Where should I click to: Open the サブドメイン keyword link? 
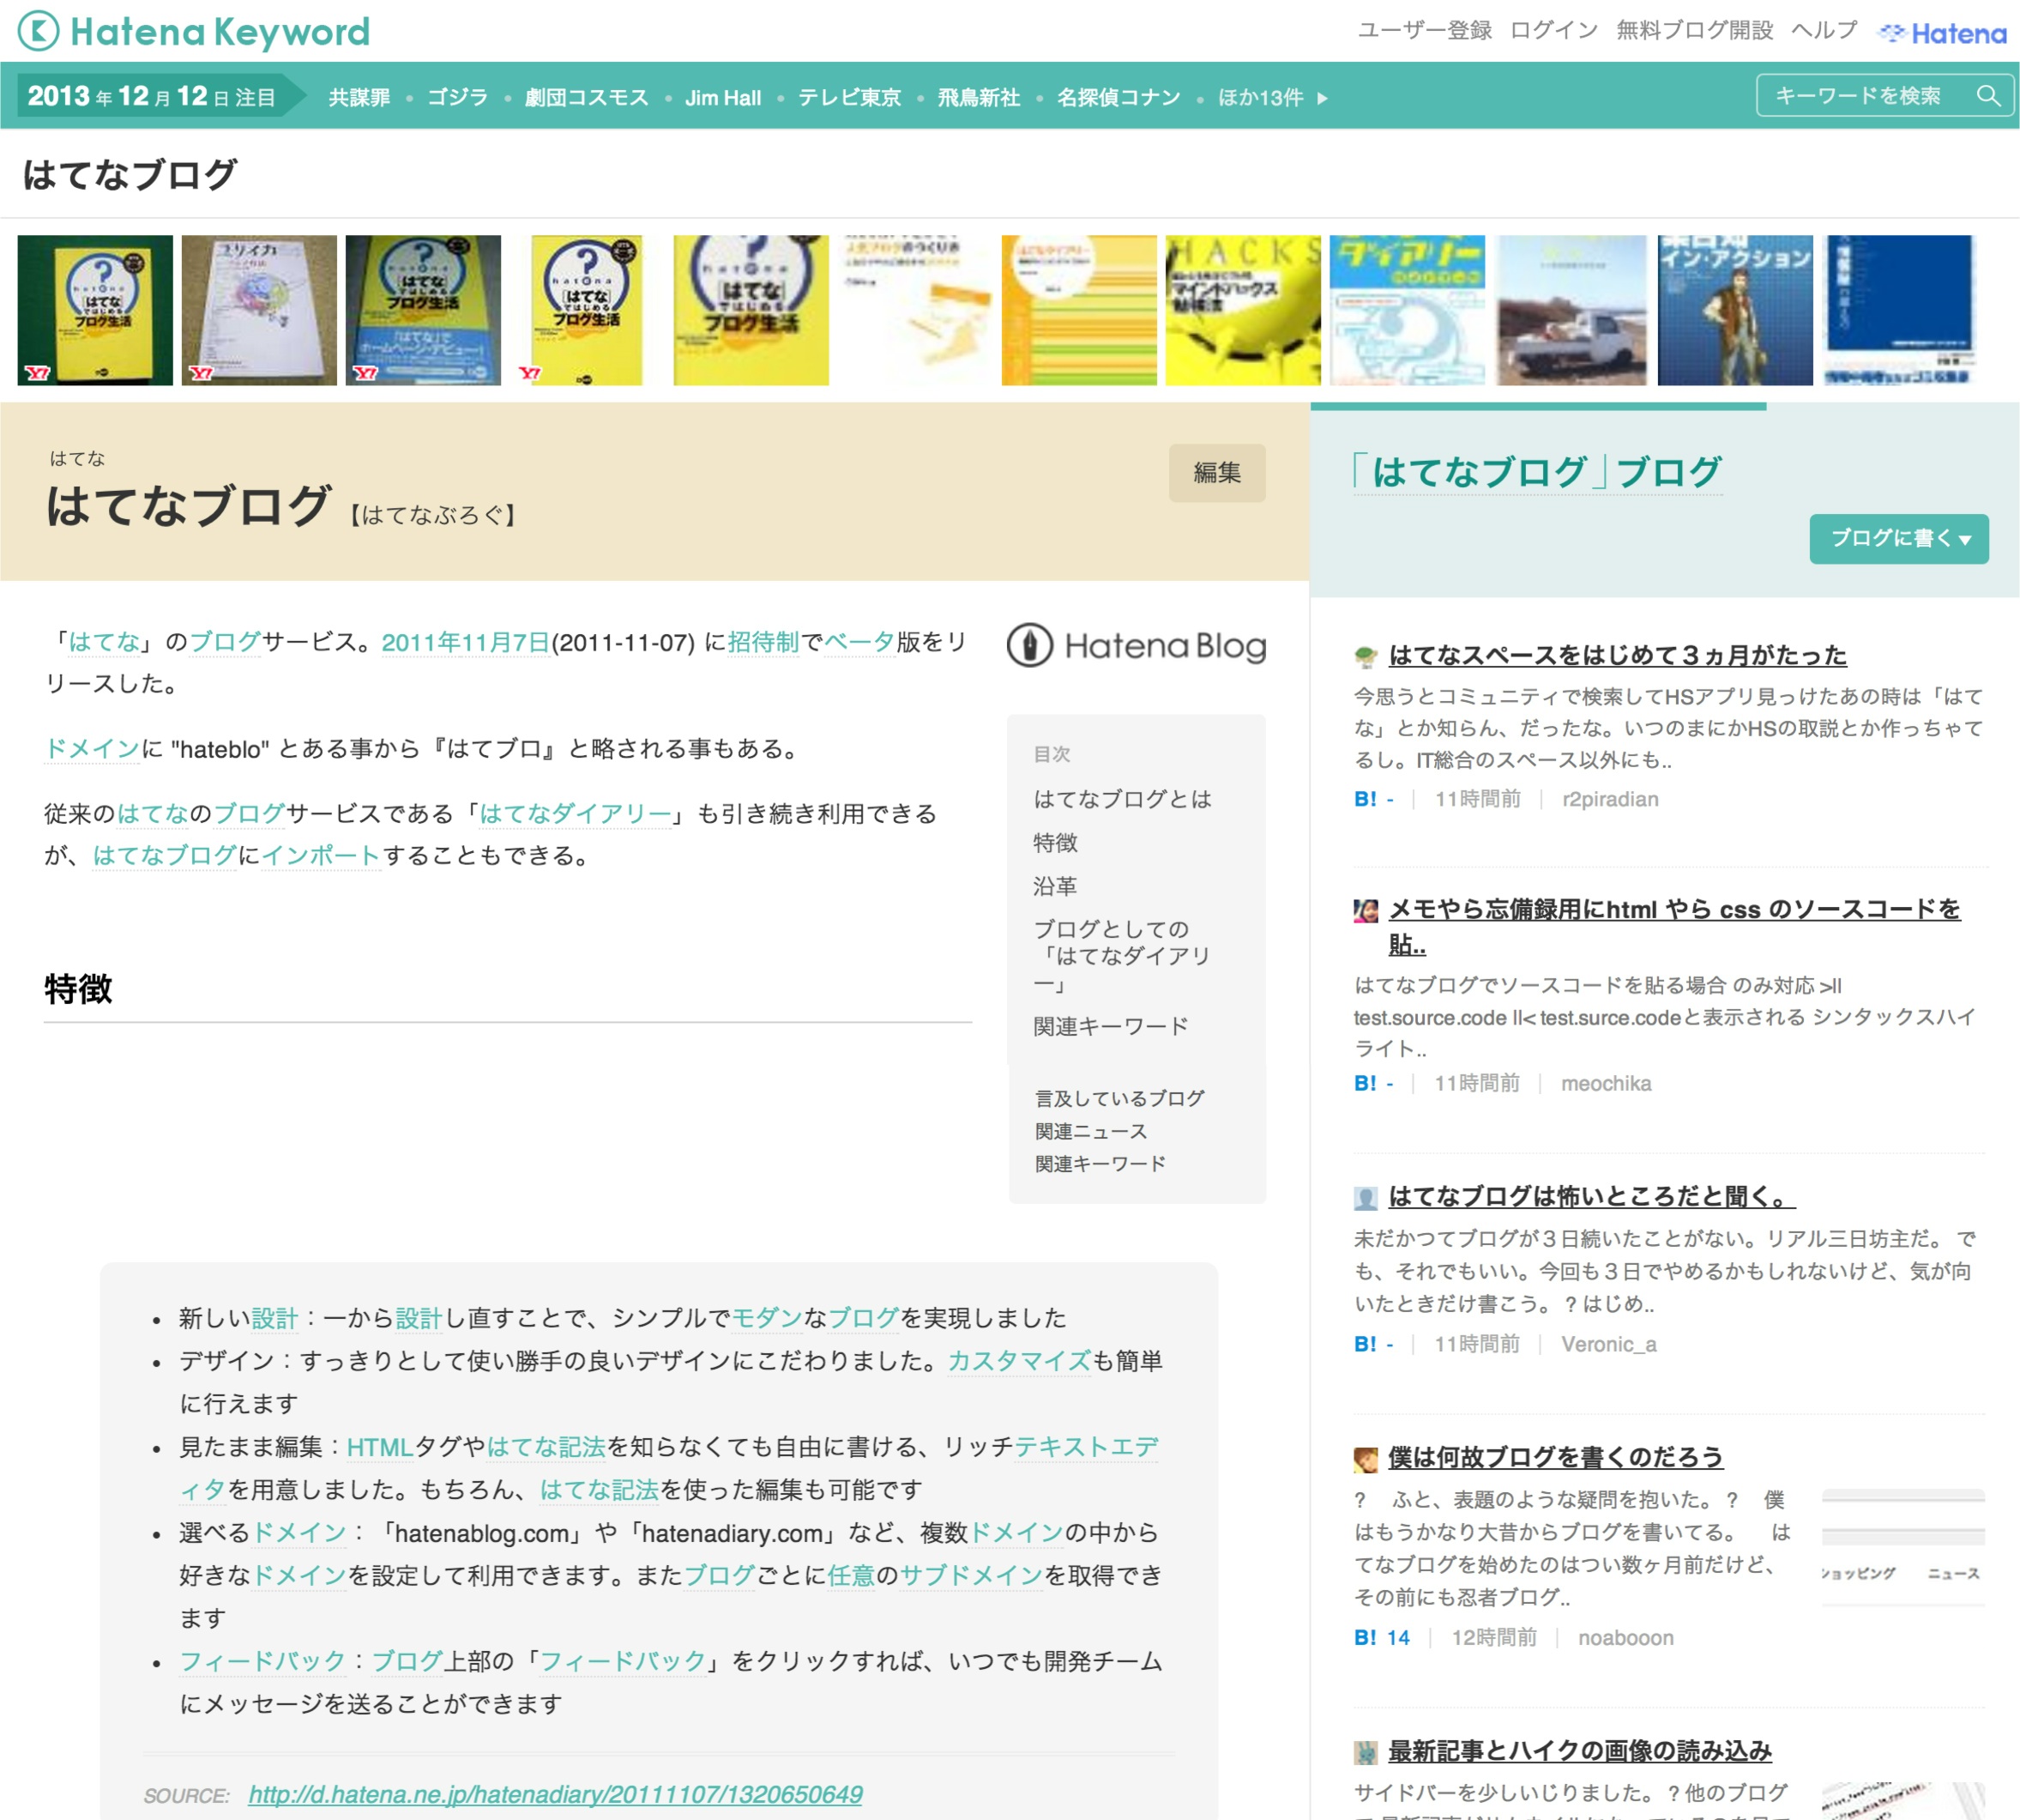972,1576
